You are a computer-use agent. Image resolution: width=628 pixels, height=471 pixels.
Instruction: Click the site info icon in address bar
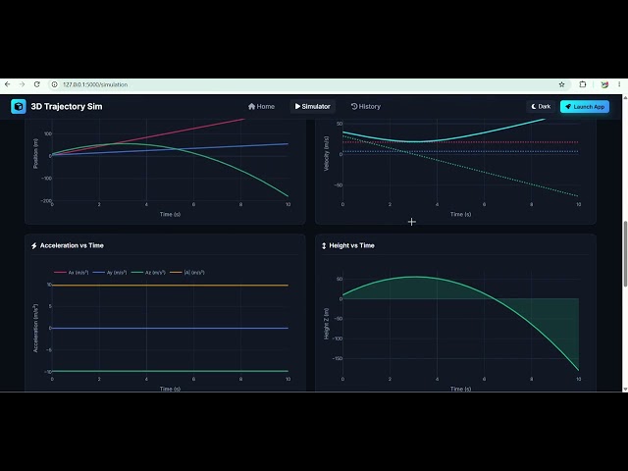point(55,84)
